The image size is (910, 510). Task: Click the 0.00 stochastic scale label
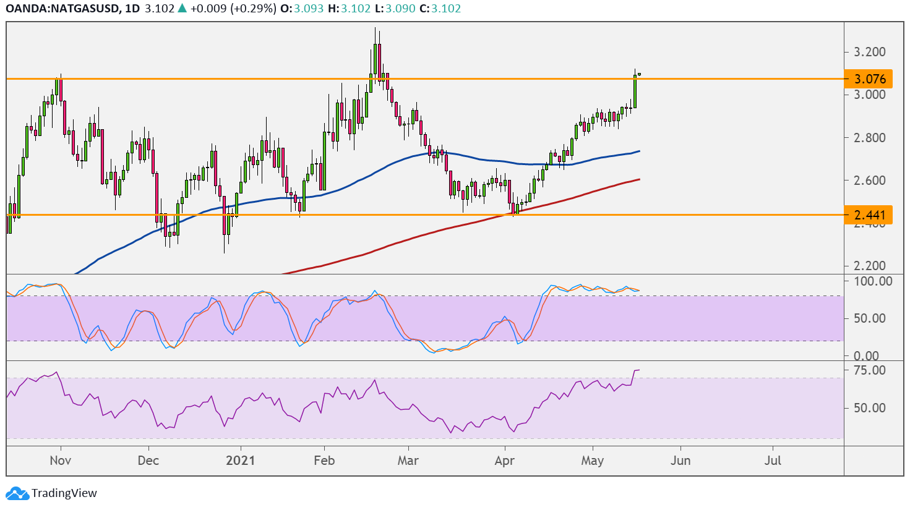(x=866, y=355)
